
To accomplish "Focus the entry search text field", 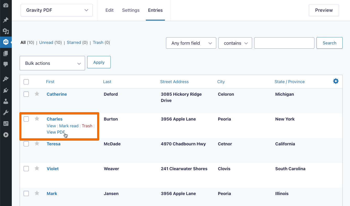I will [x=284, y=43].
